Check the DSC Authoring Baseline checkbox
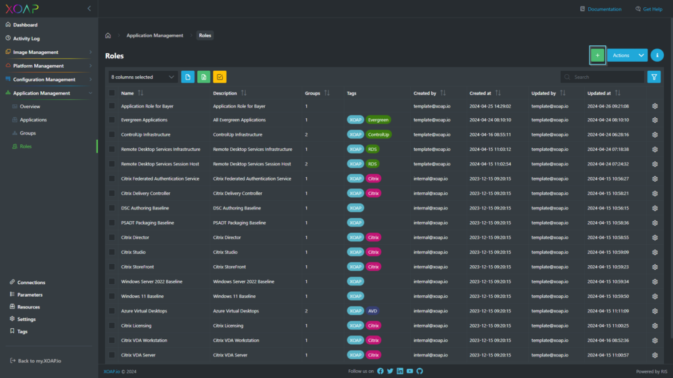Screen dimensions: 673x378 [x=112, y=208]
